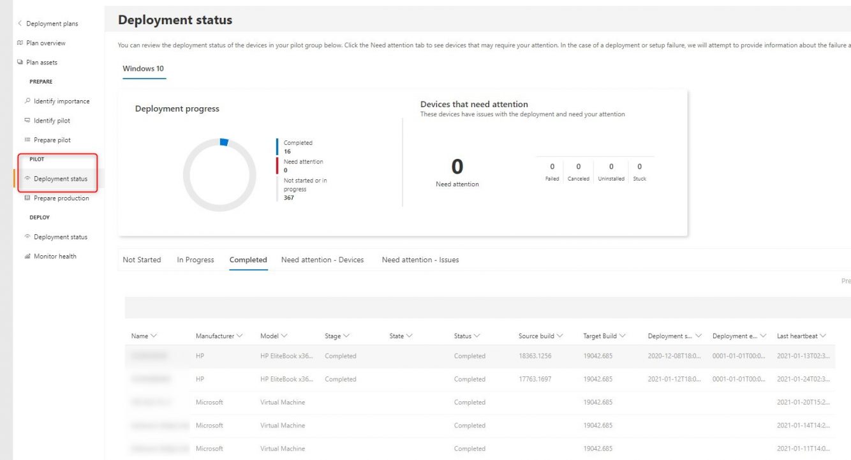Open the Name column filter dropdown

point(154,336)
